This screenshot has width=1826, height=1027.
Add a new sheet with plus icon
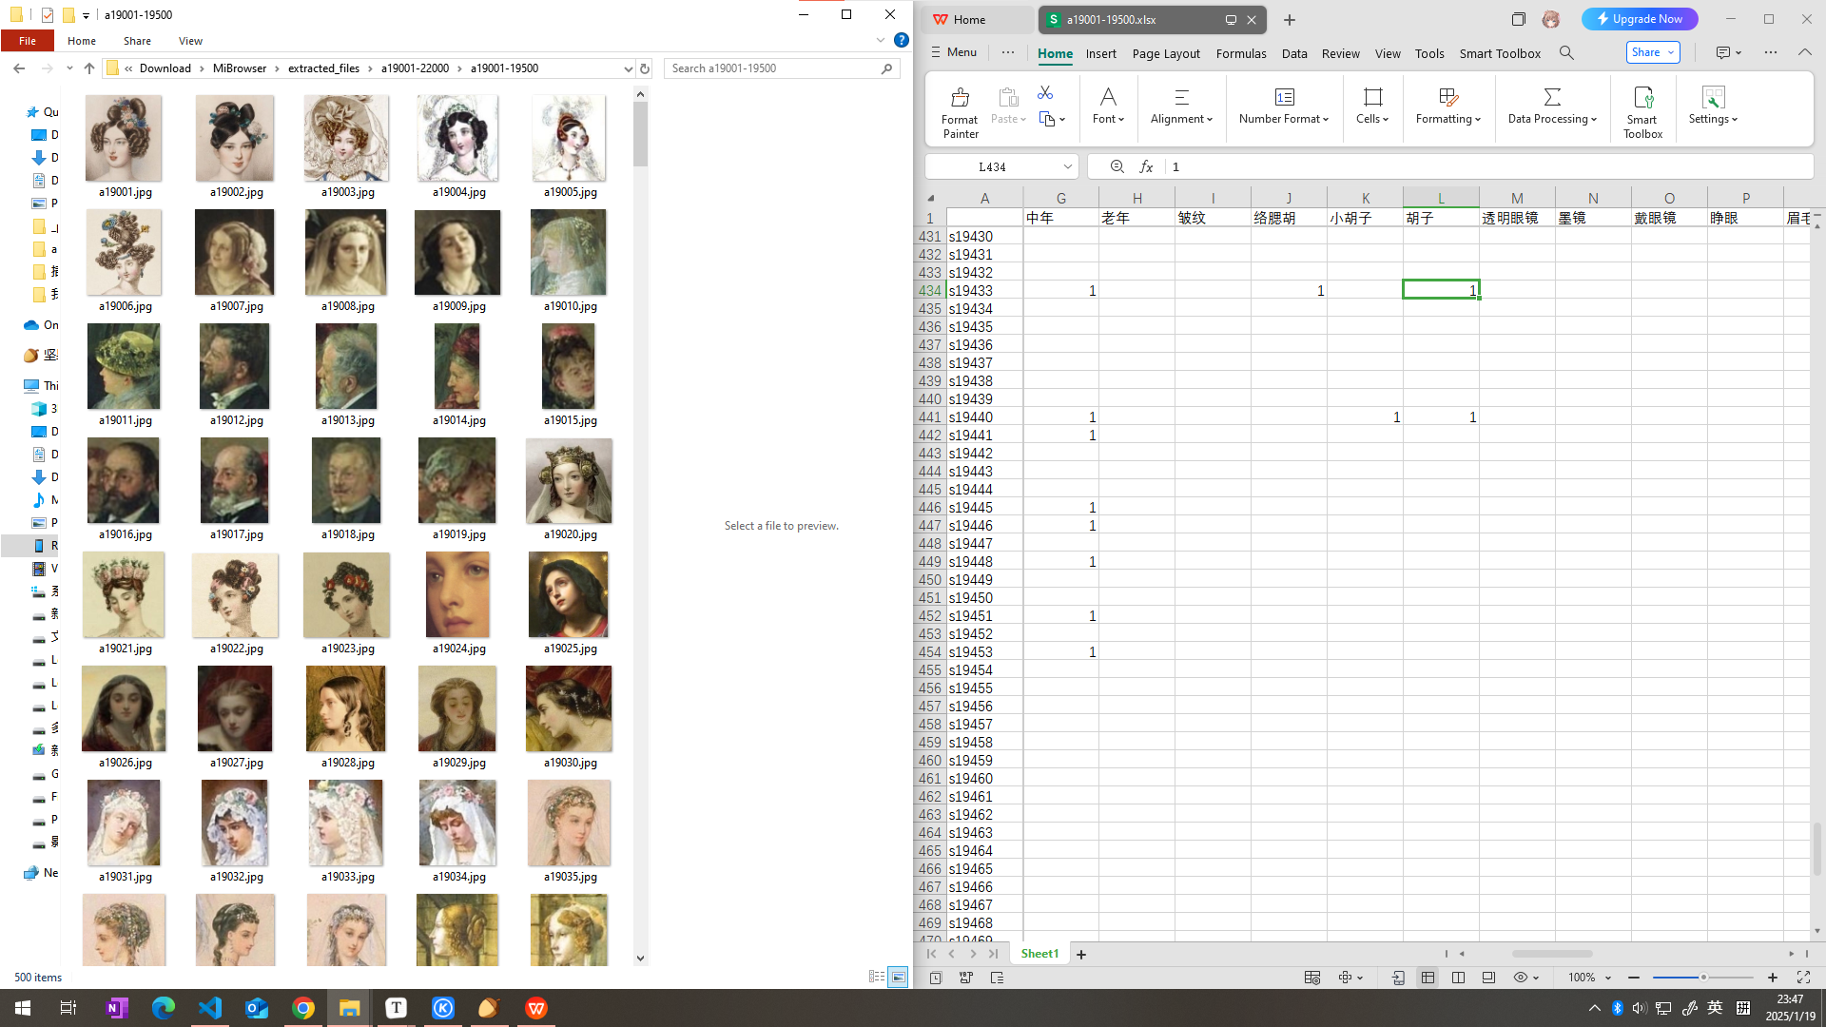coord(1081,954)
